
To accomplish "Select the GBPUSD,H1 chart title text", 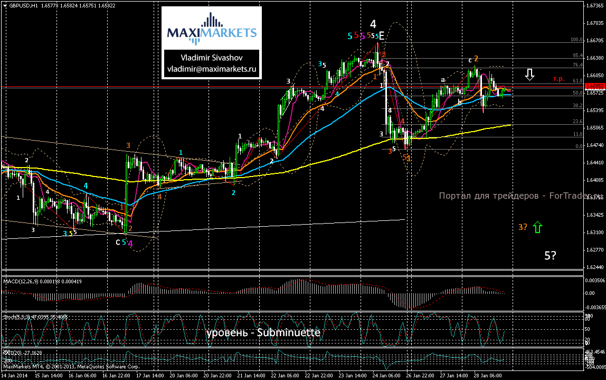I will click(23, 5).
